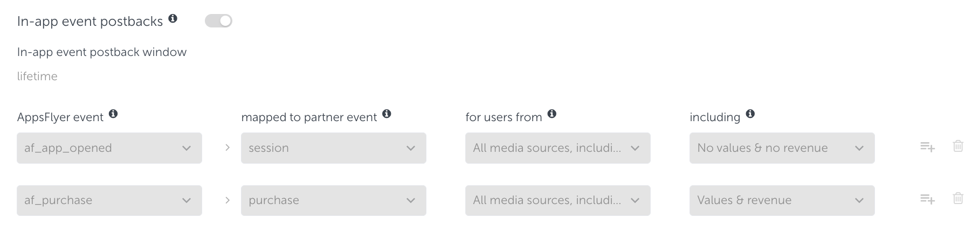This screenshot has width=979, height=231.
Task: Click the lifetime postback window value
Action: pos(37,76)
